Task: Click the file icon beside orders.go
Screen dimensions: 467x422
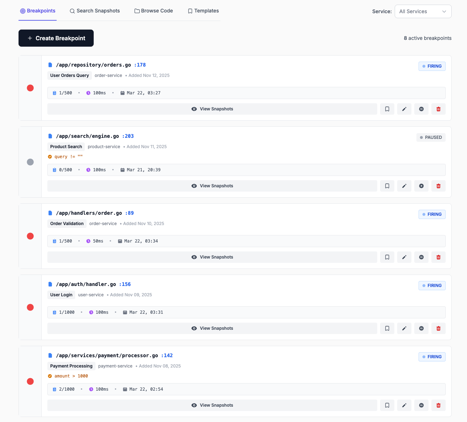Action: click(50, 64)
